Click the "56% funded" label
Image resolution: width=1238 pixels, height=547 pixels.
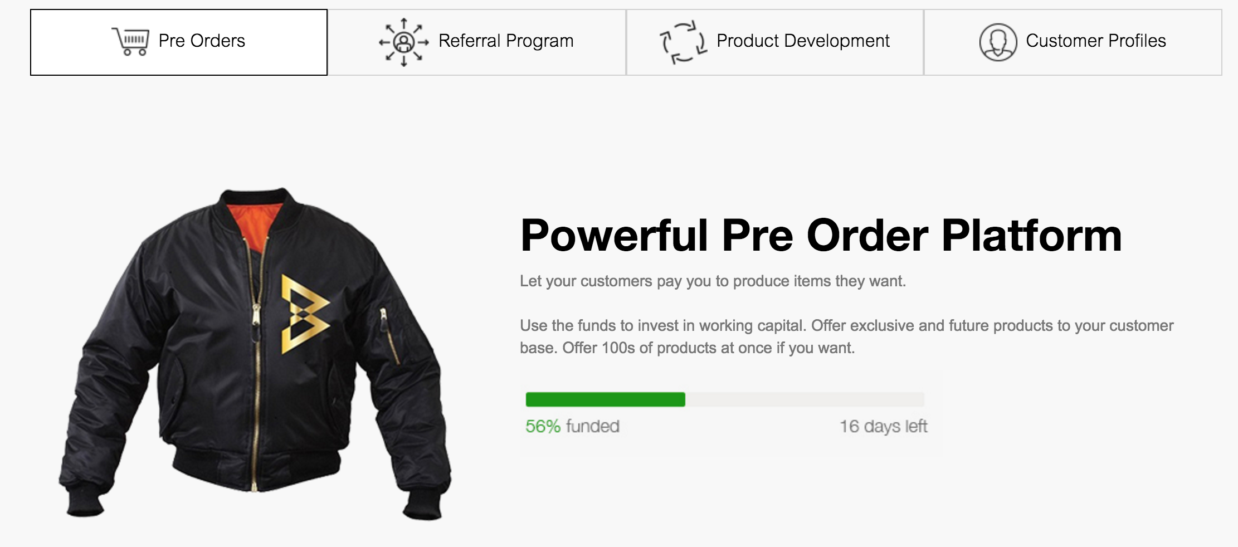click(572, 426)
